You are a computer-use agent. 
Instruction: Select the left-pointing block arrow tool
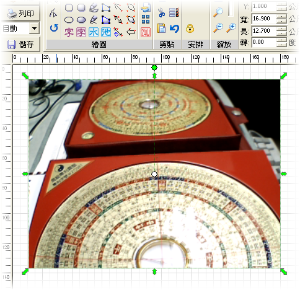[x=131, y=32]
